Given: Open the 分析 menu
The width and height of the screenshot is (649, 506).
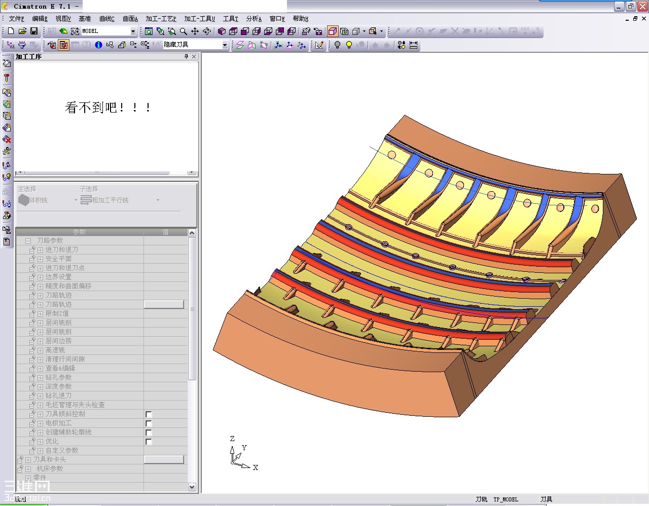Looking at the screenshot, I should [x=254, y=19].
